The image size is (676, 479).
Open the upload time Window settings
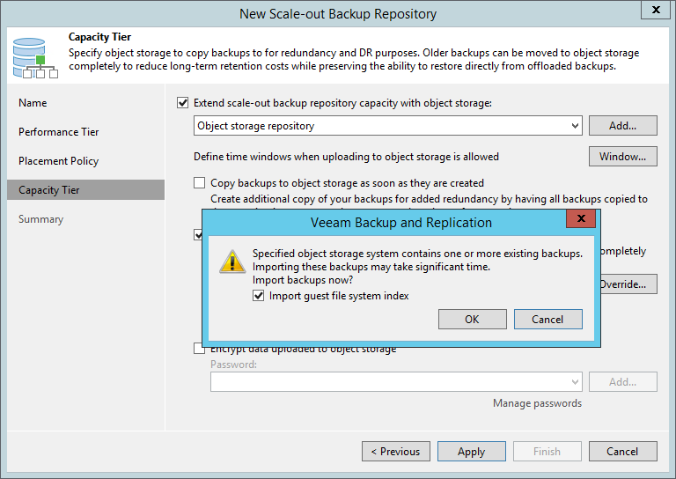(x=622, y=157)
